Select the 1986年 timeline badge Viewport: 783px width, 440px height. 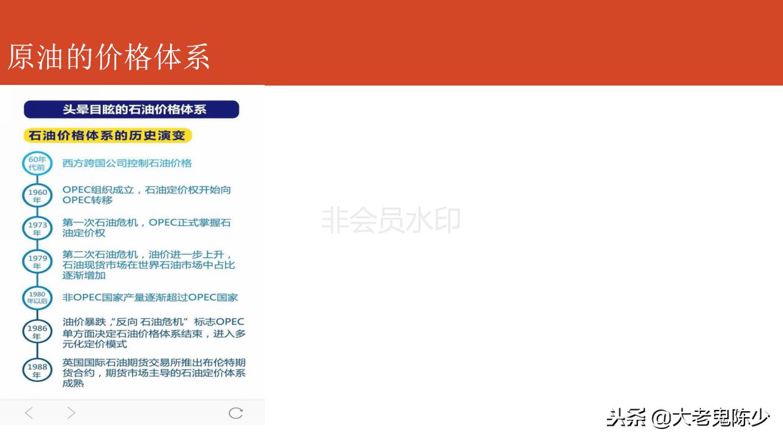[37, 331]
